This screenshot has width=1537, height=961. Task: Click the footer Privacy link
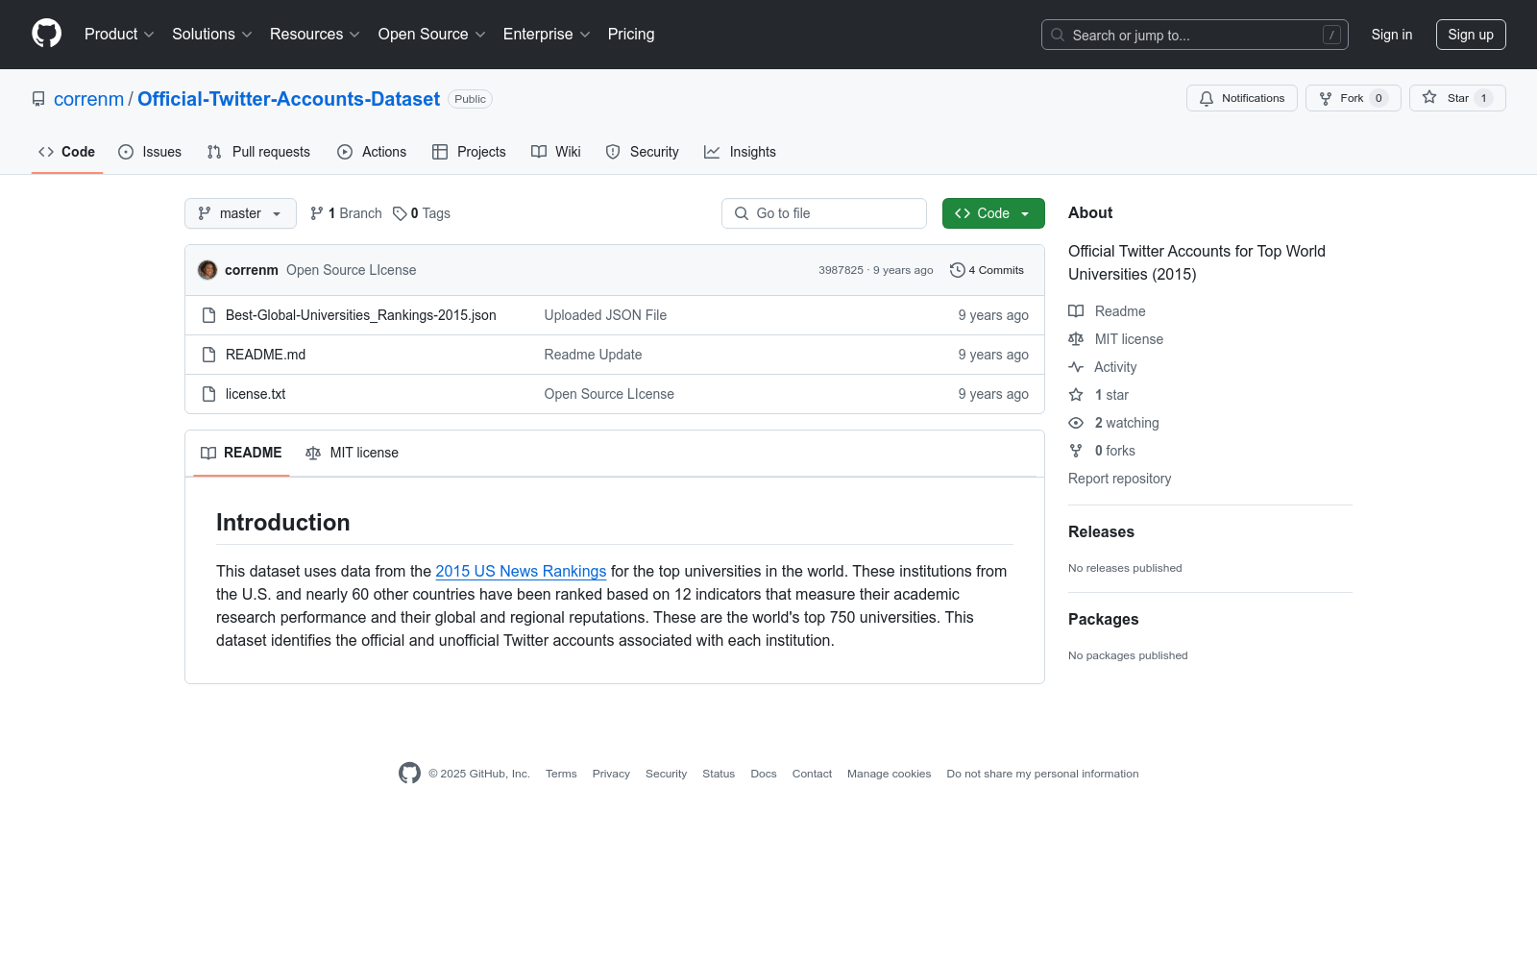click(611, 774)
